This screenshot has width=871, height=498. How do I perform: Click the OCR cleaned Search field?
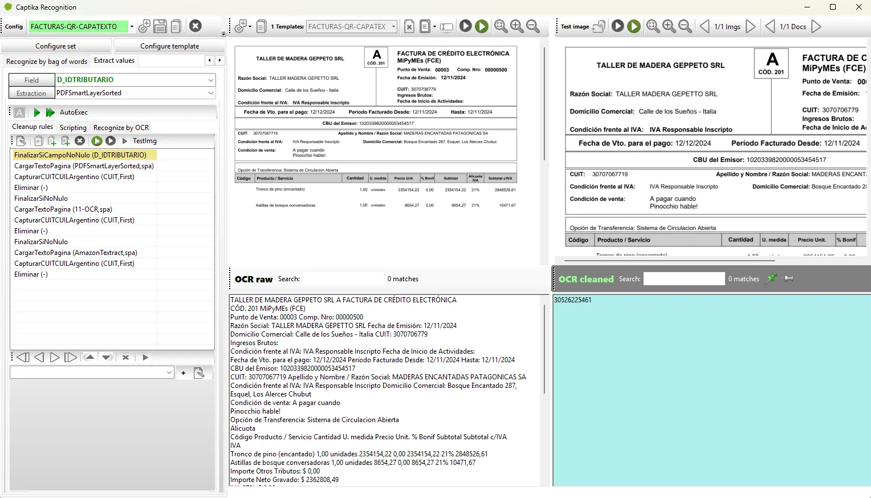coord(684,279)
